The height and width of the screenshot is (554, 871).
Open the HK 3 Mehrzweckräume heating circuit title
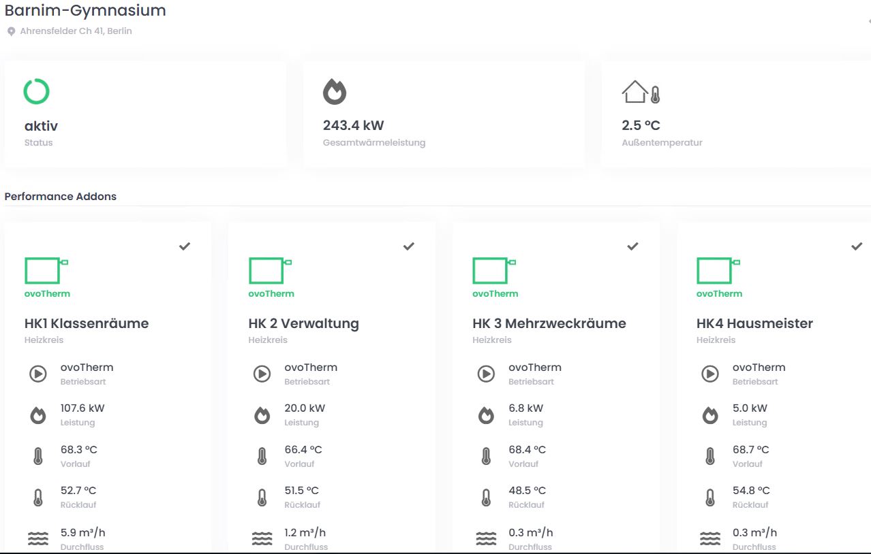(549, 323)
